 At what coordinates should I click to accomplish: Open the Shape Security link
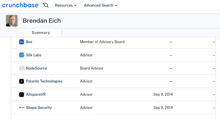pos(39,108)
